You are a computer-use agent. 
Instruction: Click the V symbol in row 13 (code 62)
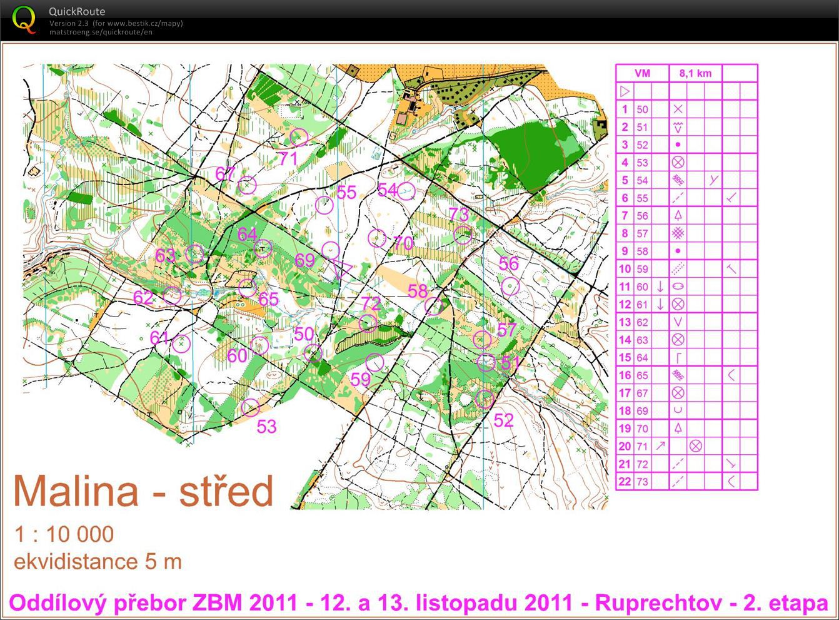[678, 322]
